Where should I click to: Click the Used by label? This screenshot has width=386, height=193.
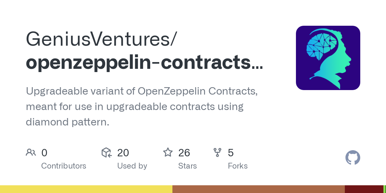pyautogui.click(x=132, y=166)
